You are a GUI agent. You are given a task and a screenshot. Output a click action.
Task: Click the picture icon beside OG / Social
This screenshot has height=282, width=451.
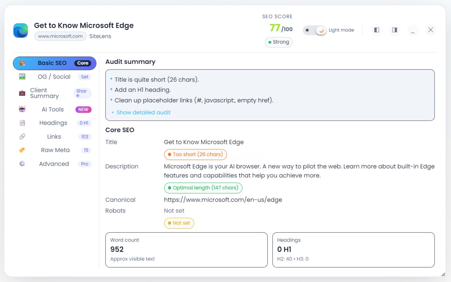(22, 76)
